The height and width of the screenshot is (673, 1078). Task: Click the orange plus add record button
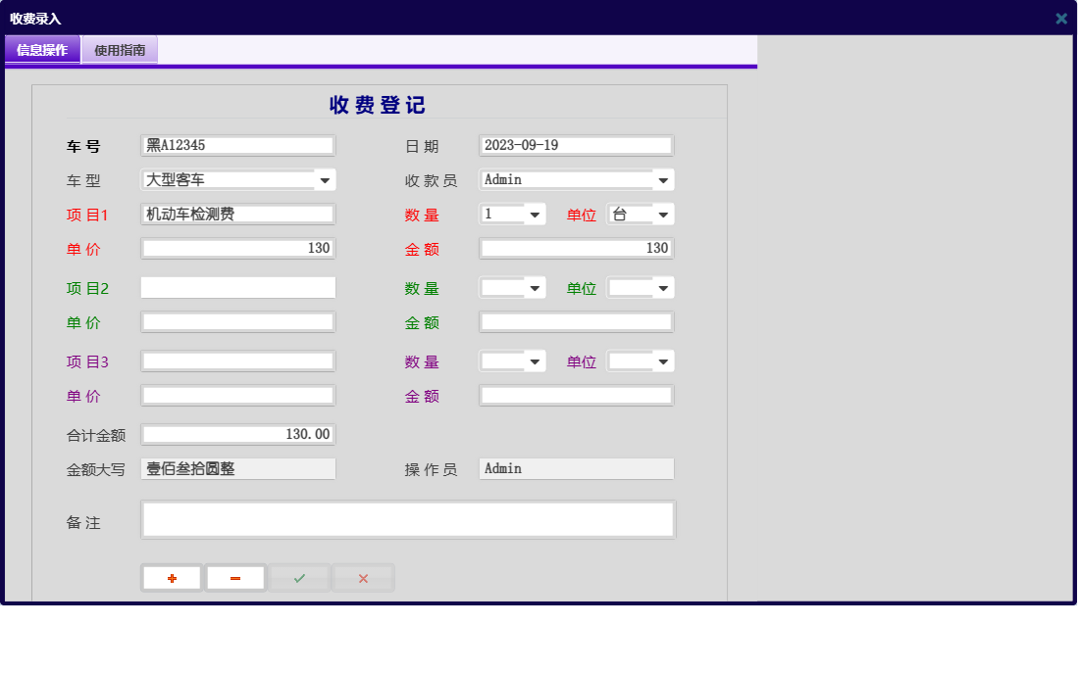(172, 578)
